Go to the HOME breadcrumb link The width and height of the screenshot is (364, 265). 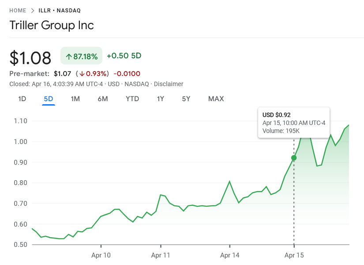(x=18, y=11)
